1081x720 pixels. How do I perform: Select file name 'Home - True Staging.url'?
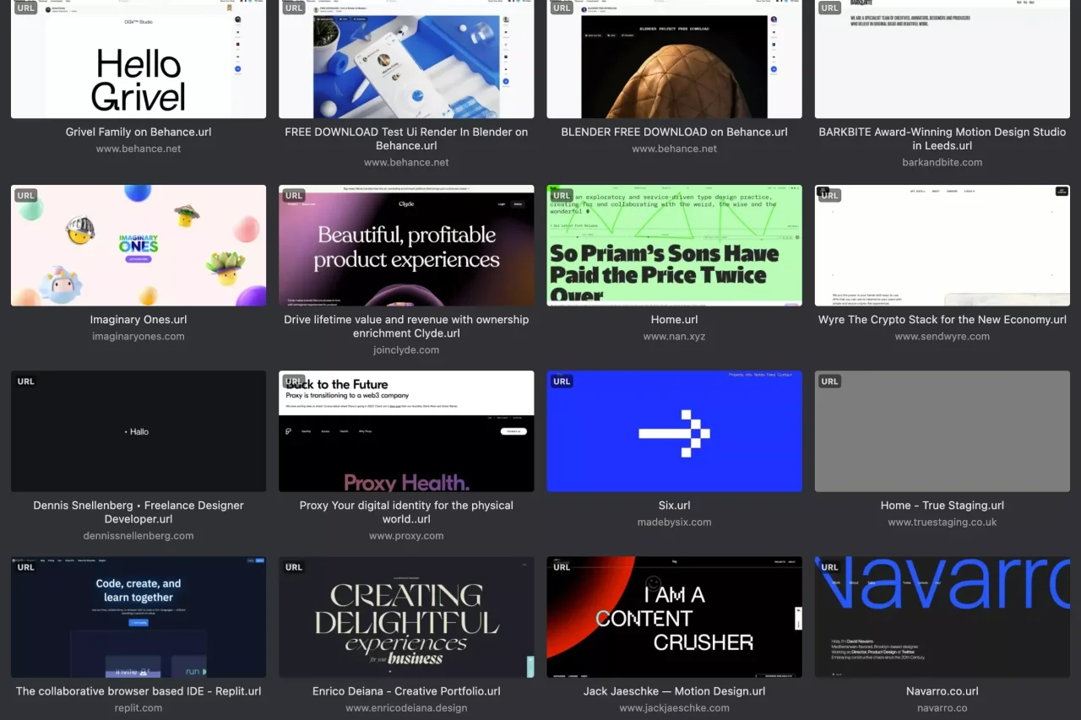(x=942, y=506)
